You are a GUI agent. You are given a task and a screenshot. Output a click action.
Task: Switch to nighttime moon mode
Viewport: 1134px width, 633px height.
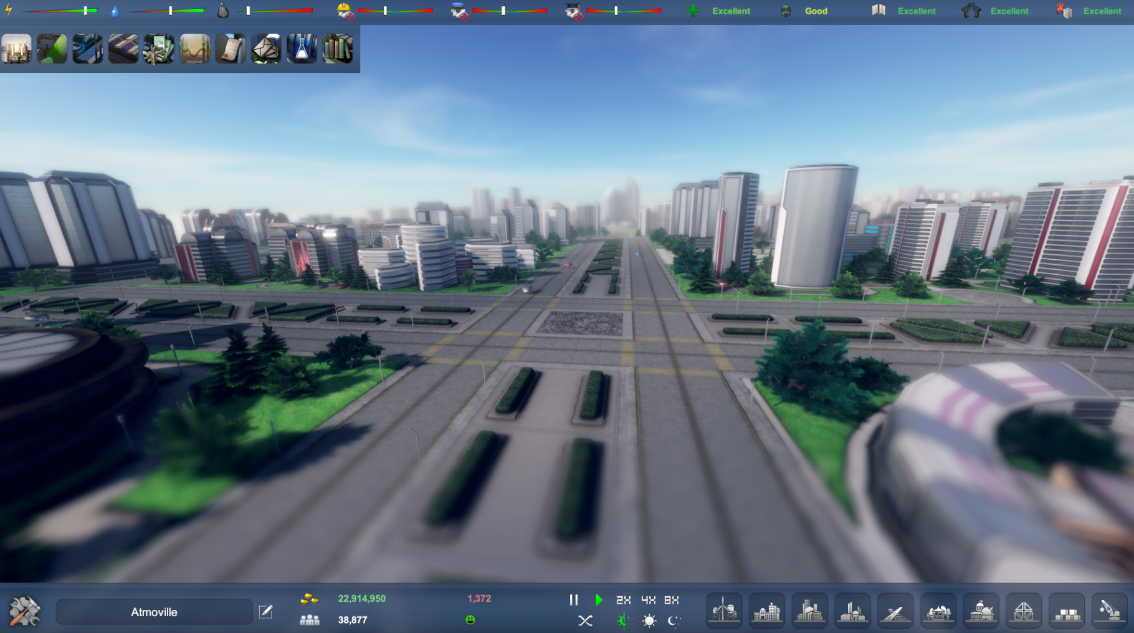pos(674,621)
